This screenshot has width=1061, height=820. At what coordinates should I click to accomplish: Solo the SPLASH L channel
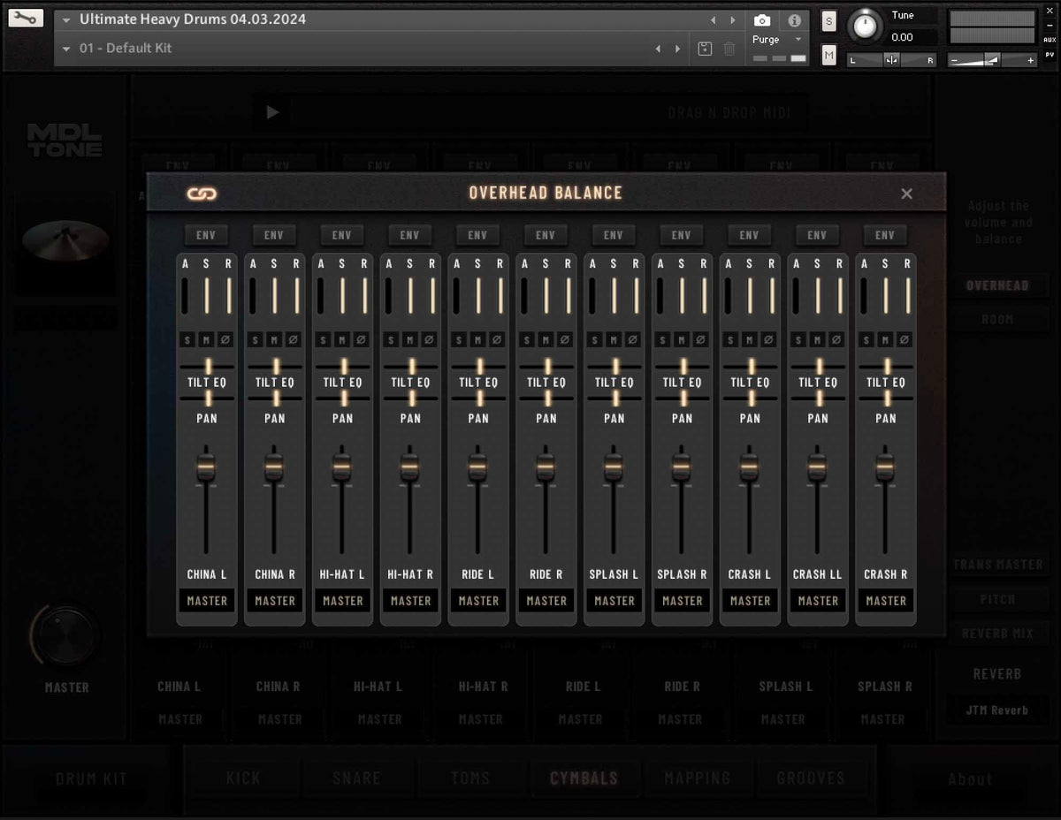pyautogui.click(x=594, y=339)
